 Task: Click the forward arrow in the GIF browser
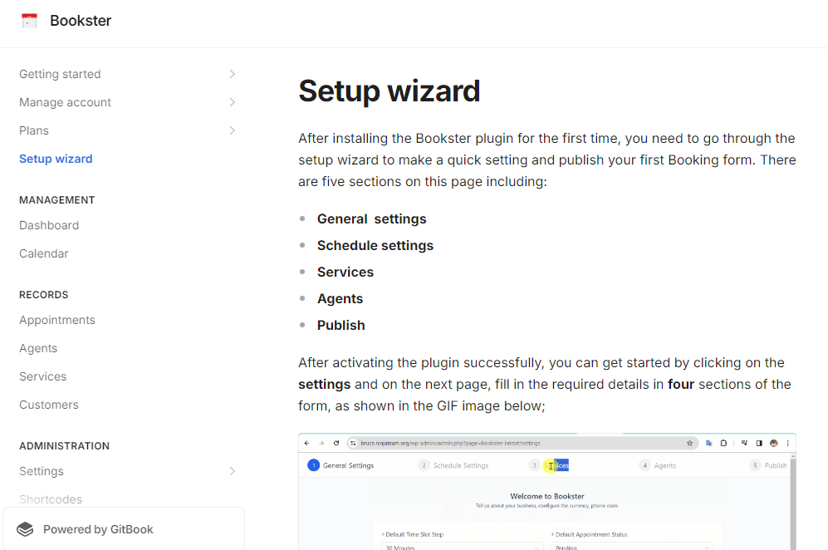coord(321,444)
